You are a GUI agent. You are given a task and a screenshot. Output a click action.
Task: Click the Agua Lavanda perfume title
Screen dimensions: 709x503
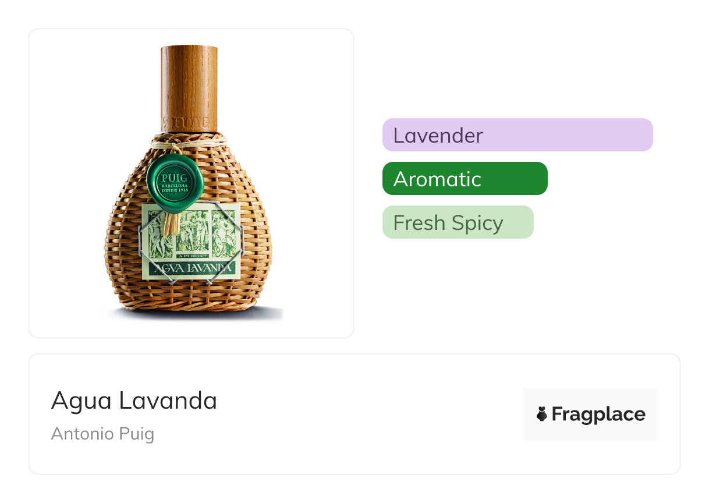tap(134, 401)
